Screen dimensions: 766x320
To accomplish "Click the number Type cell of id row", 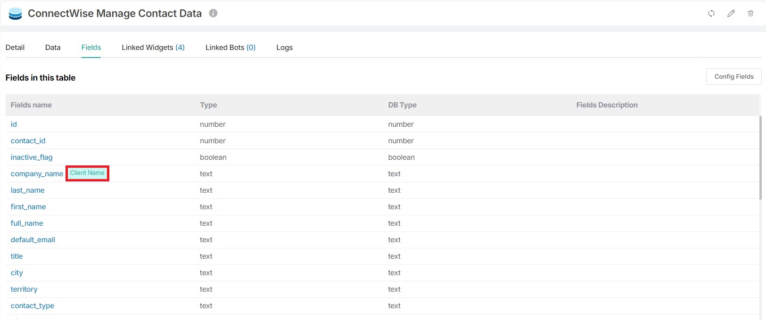I will click(213, 124).
